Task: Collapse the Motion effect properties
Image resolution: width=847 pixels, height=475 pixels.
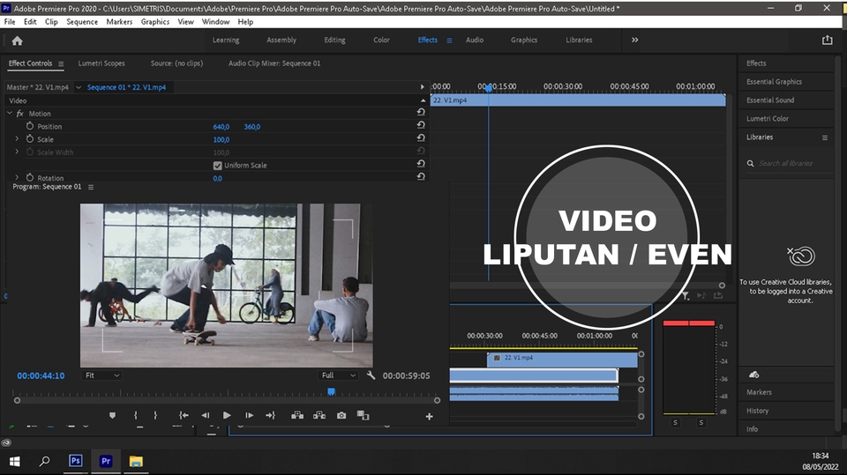Action: (9, 113)
